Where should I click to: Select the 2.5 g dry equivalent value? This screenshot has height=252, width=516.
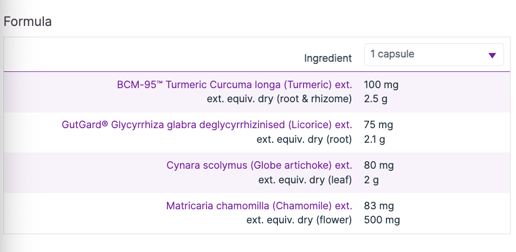375,99
